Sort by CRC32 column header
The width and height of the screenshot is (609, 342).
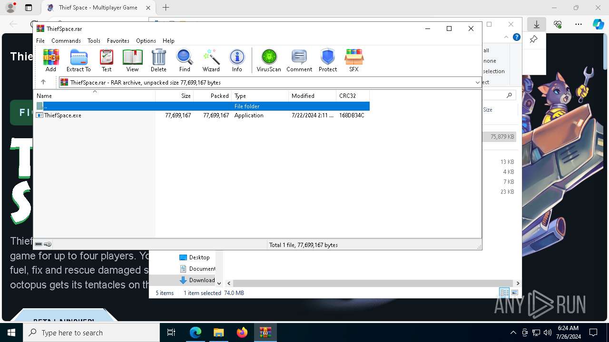(x=353, y=95)
